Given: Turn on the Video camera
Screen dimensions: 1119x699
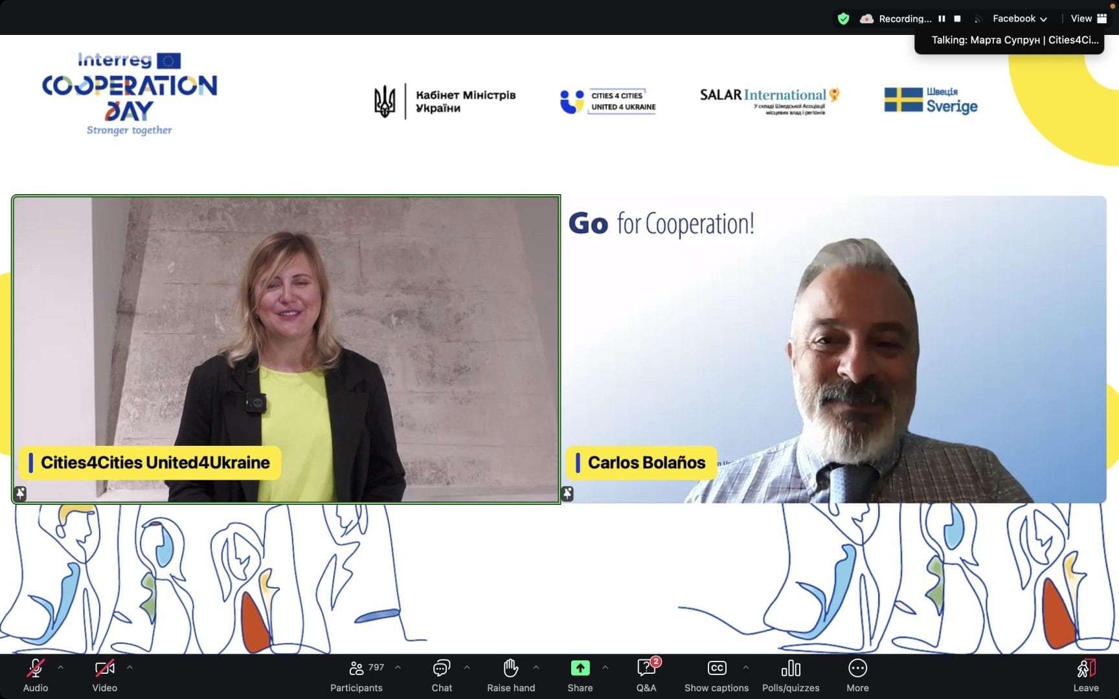Looking at the screenshot, I should (x=104, y=674).
